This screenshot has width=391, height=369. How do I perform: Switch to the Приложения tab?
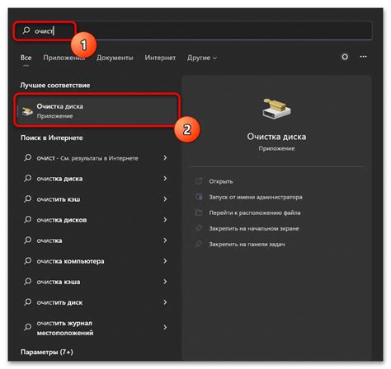click(64, 58)
